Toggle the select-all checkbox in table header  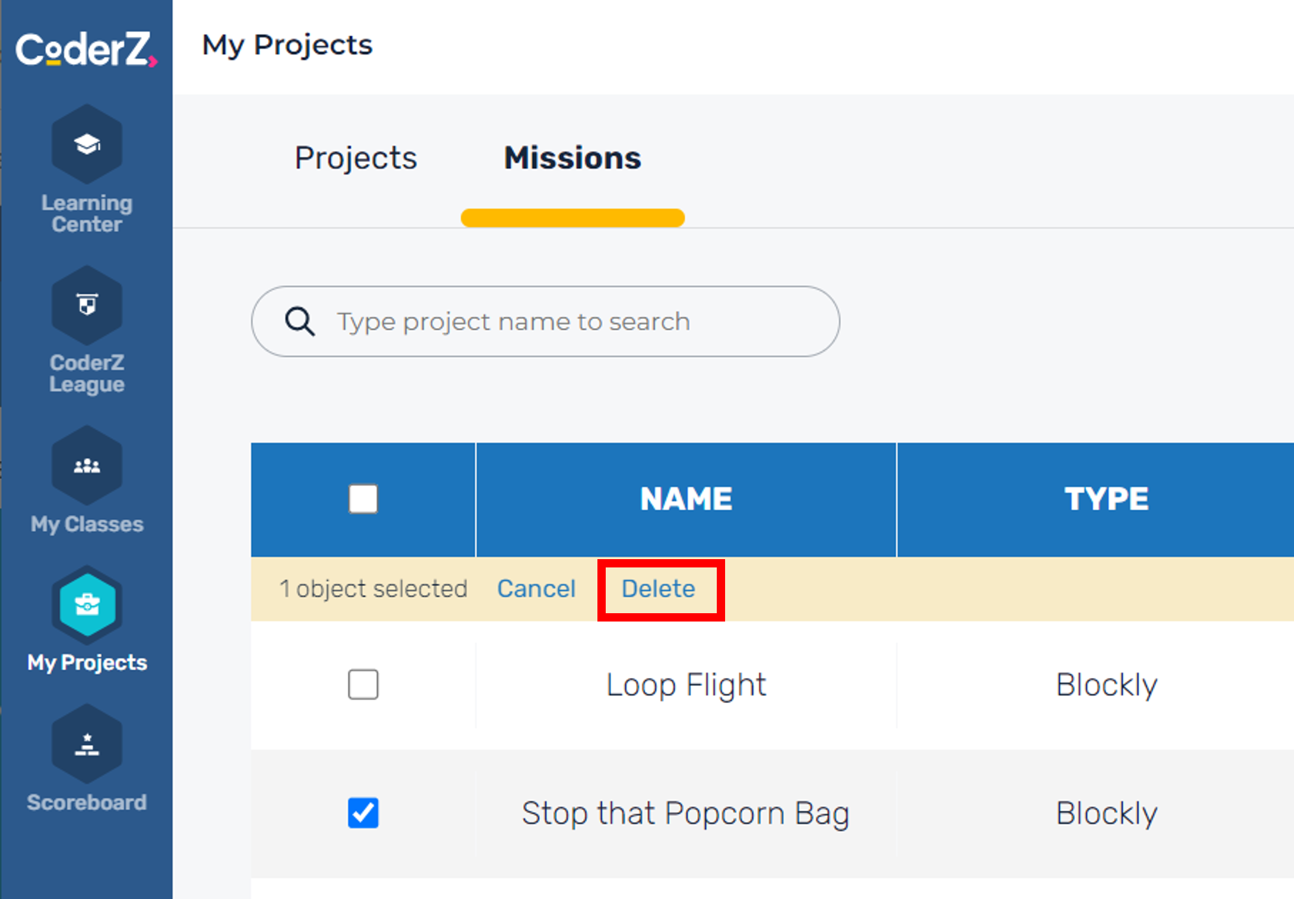coord(363,499)
